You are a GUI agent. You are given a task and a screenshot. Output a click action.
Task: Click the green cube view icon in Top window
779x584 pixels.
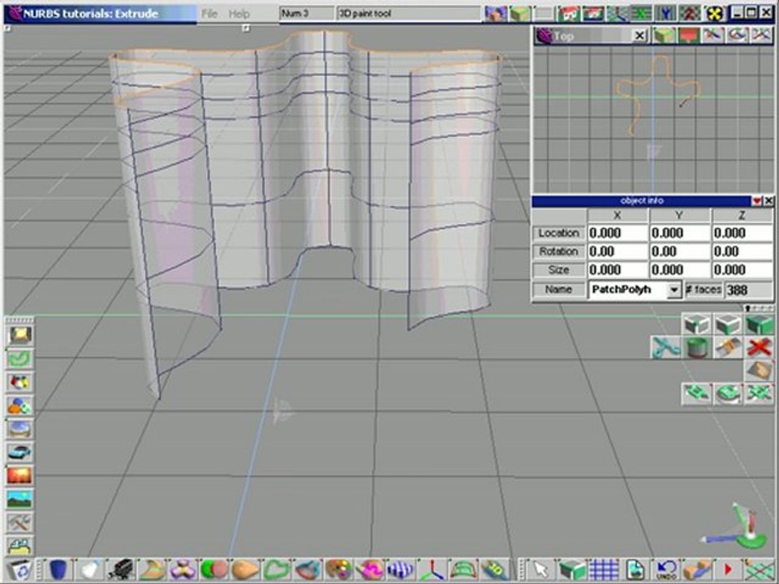[x=664, y=36]
